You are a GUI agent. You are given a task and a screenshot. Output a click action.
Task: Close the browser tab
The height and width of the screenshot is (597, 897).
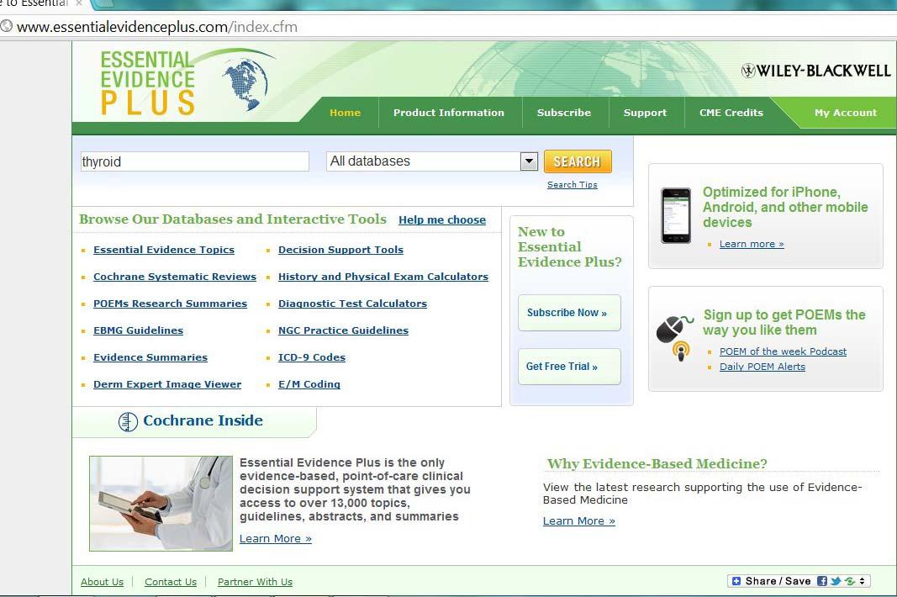coord(79,3)
